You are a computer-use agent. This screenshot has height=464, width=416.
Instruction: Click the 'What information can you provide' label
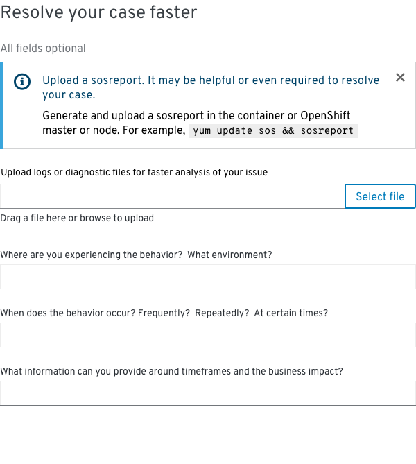coord(172,371)
